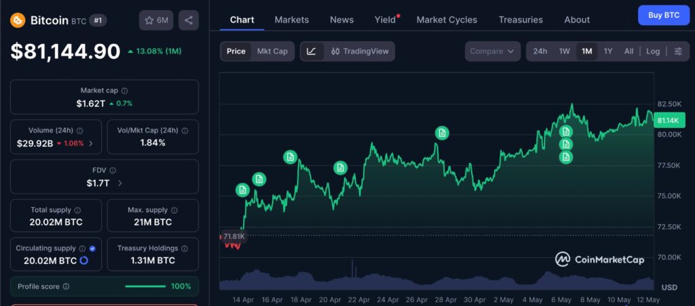Open the News tab
695x306 pixels.
(x=342, y=20)
